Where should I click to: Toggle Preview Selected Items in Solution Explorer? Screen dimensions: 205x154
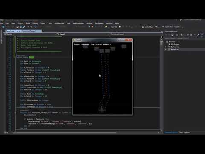click(202, 35)
